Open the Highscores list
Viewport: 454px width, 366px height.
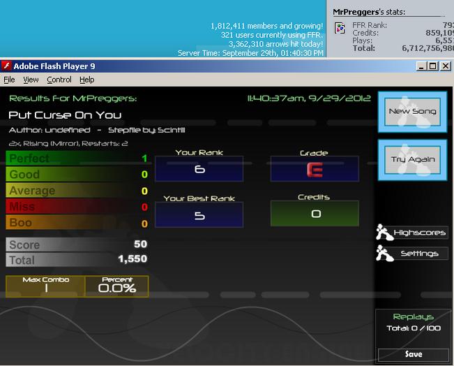[x=420, y=233]
